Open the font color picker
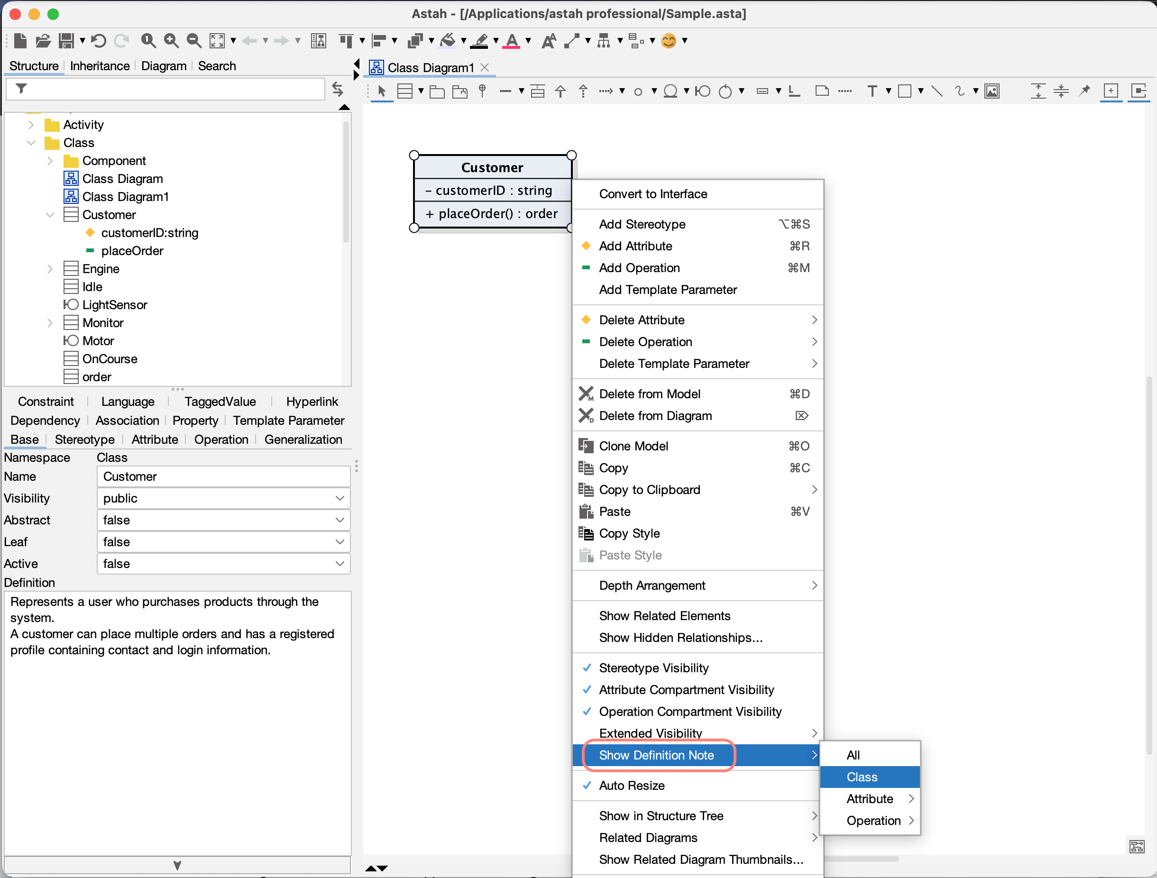Viewport: 1157px width, 878px height. (x=513, y=40)
